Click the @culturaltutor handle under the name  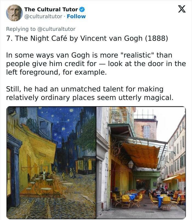43,16
